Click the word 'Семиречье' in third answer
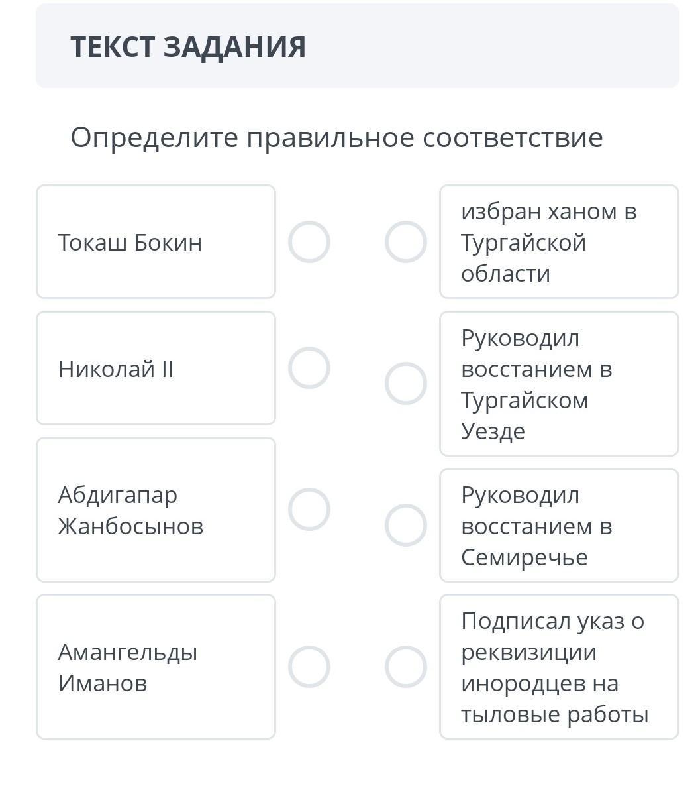Image resolution: width=700 pixels, height=790 pixels. 525,557
